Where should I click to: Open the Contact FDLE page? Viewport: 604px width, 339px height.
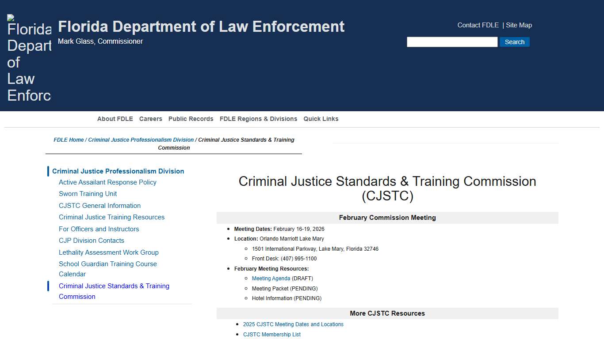point(478,25)
